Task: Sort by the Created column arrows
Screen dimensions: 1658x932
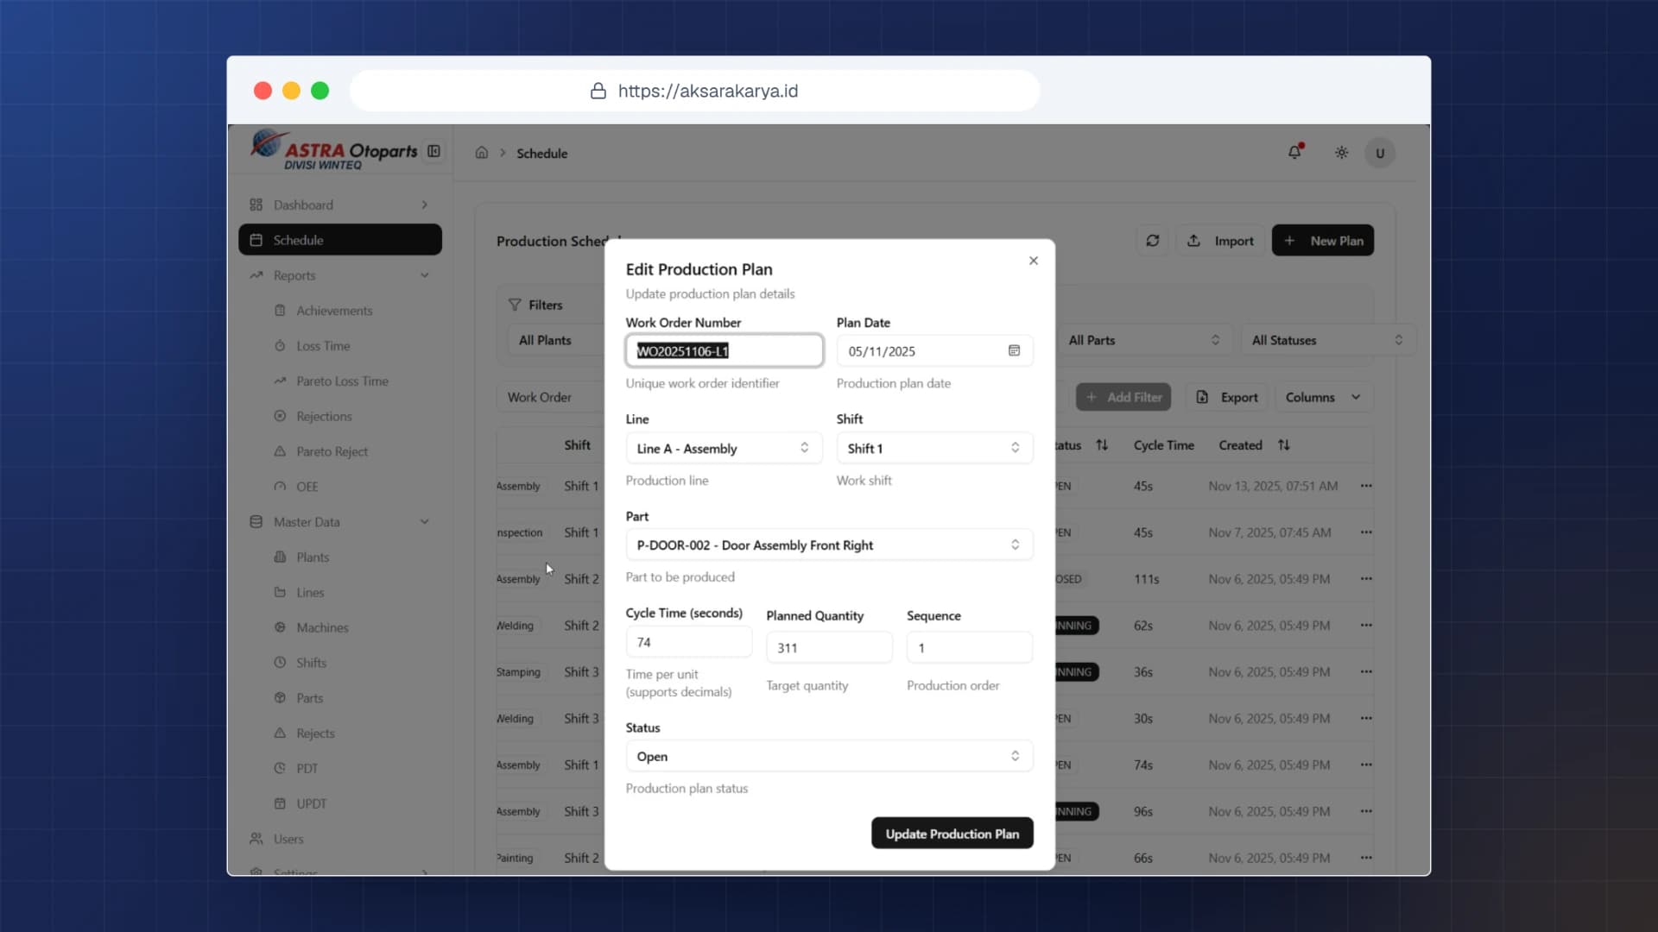Action: click(1284, 445)
